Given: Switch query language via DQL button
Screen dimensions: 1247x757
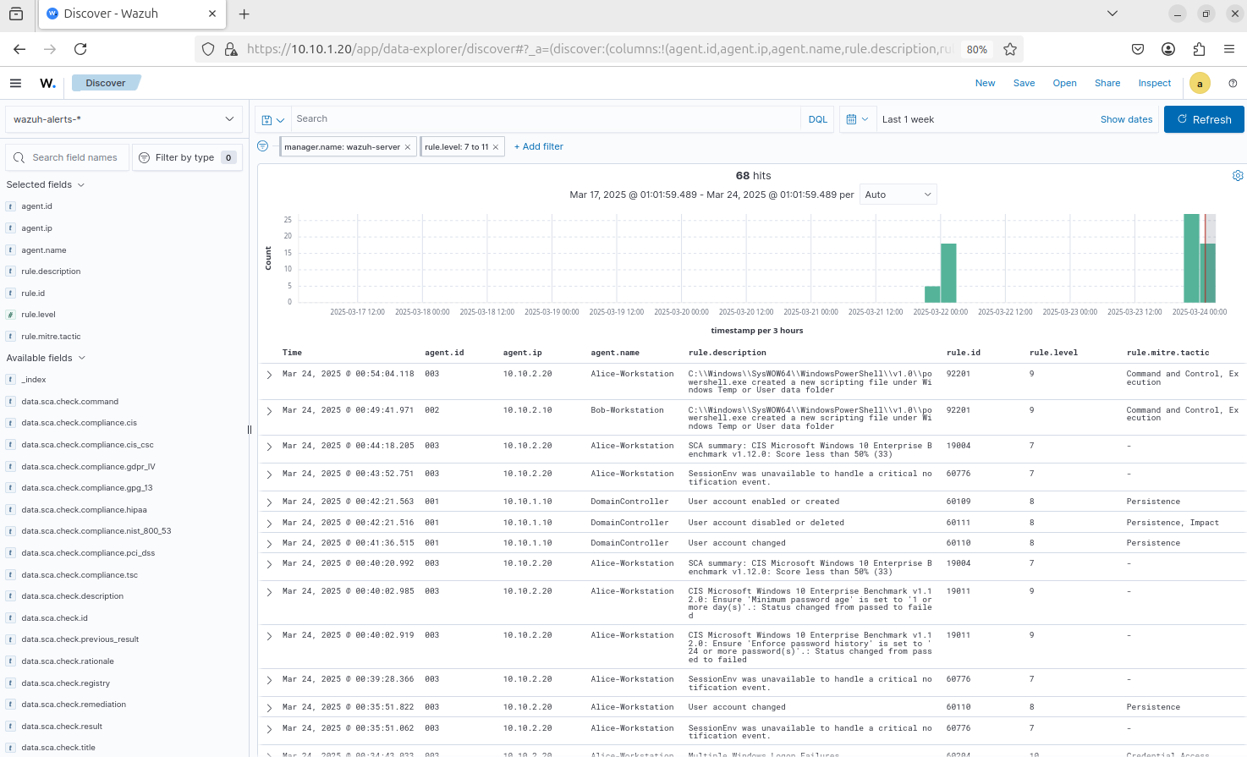Looking at the screenshot, I should click(x=817, y=119).
